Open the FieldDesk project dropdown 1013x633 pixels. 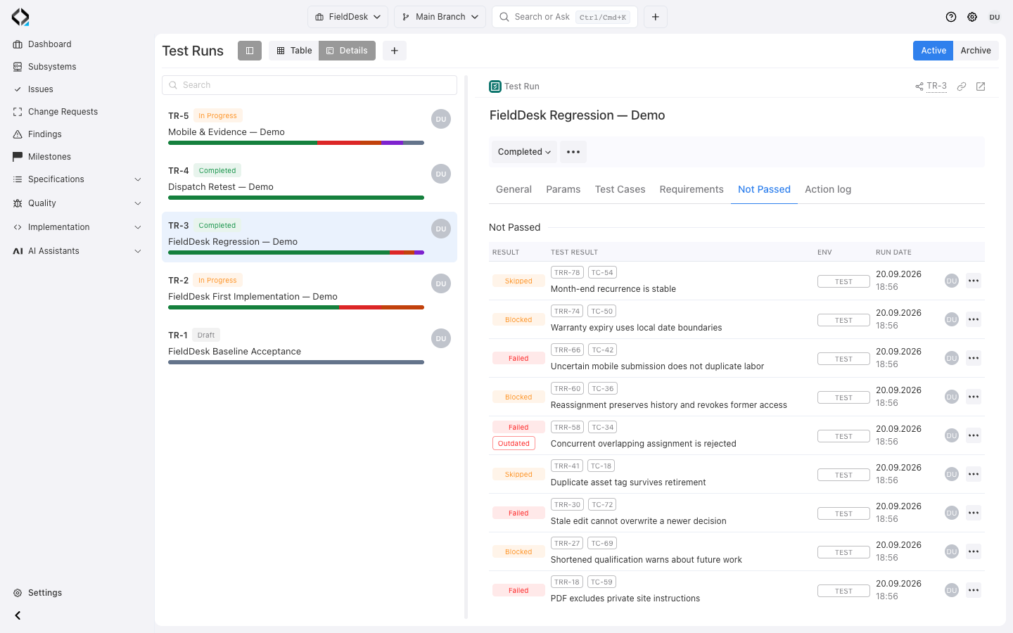(348, 17)
